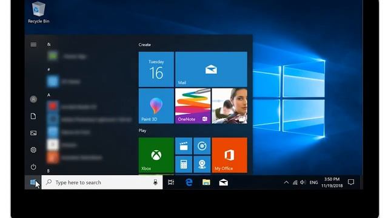Launch the OneNote tile
388x218 pixels.
pyautogui.click(x=193, y=106)
